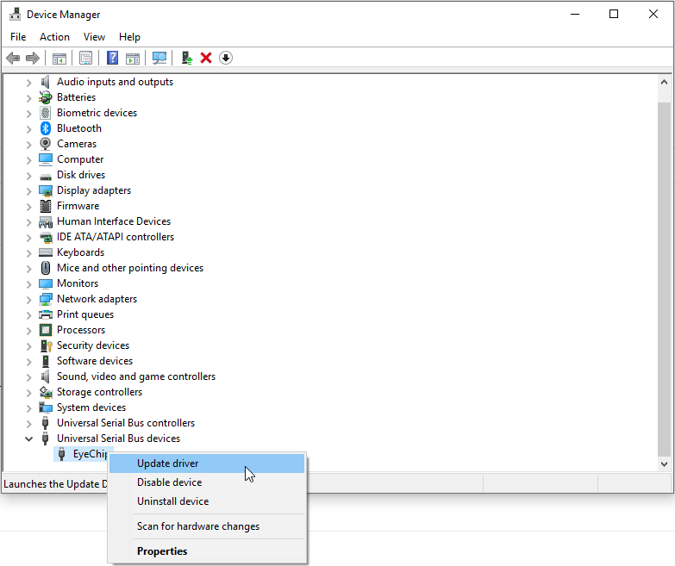
Task: Click the blue Help question-mark icon
Action: [112, 58]
